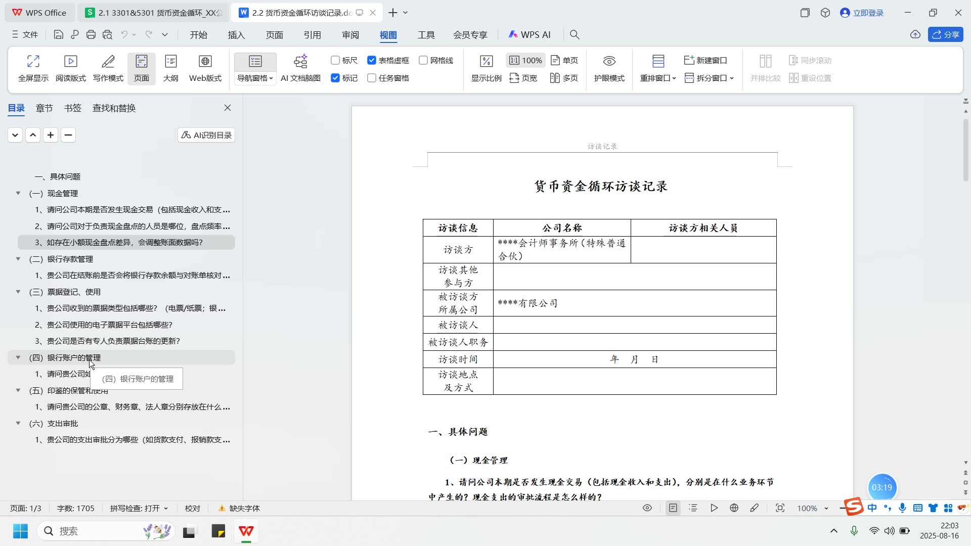Set zoom to 100% in ribbon
The image size is (971, 546).
(525, 60)
